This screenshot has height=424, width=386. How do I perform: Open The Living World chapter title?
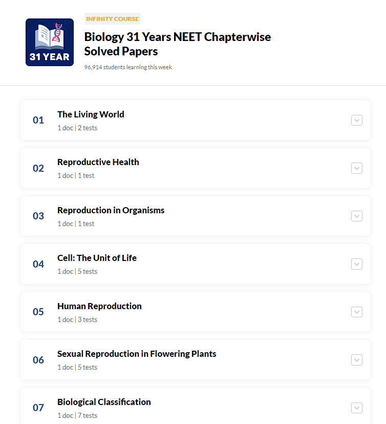91,114
